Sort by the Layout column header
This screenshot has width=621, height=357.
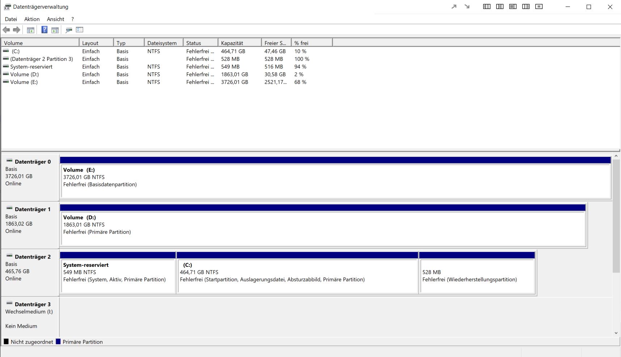point(96,43)
